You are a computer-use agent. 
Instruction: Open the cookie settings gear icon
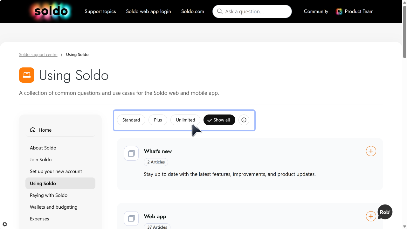[x=5, y=224]
